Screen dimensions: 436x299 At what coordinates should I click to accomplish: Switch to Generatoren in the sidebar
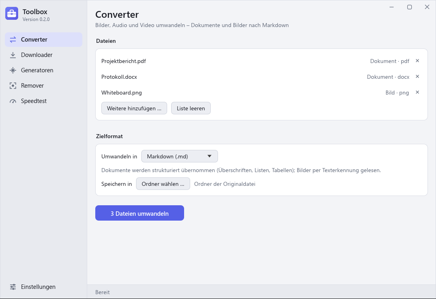tap(44, 70)
